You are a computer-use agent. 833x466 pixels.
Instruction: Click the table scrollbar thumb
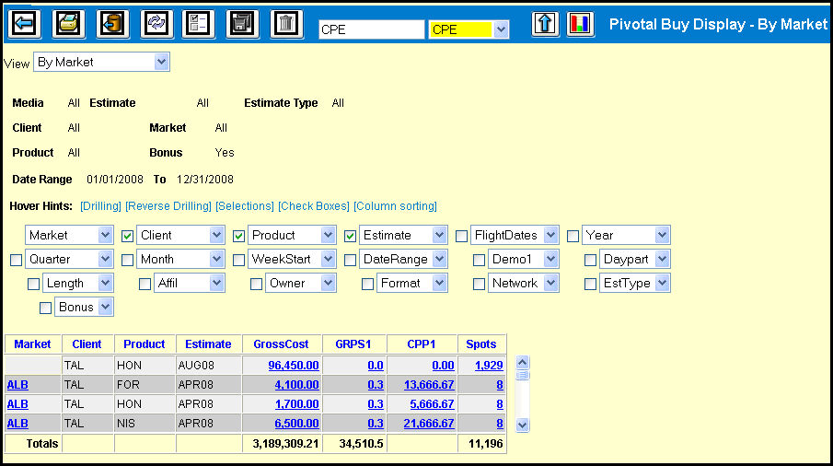point(523,375)
